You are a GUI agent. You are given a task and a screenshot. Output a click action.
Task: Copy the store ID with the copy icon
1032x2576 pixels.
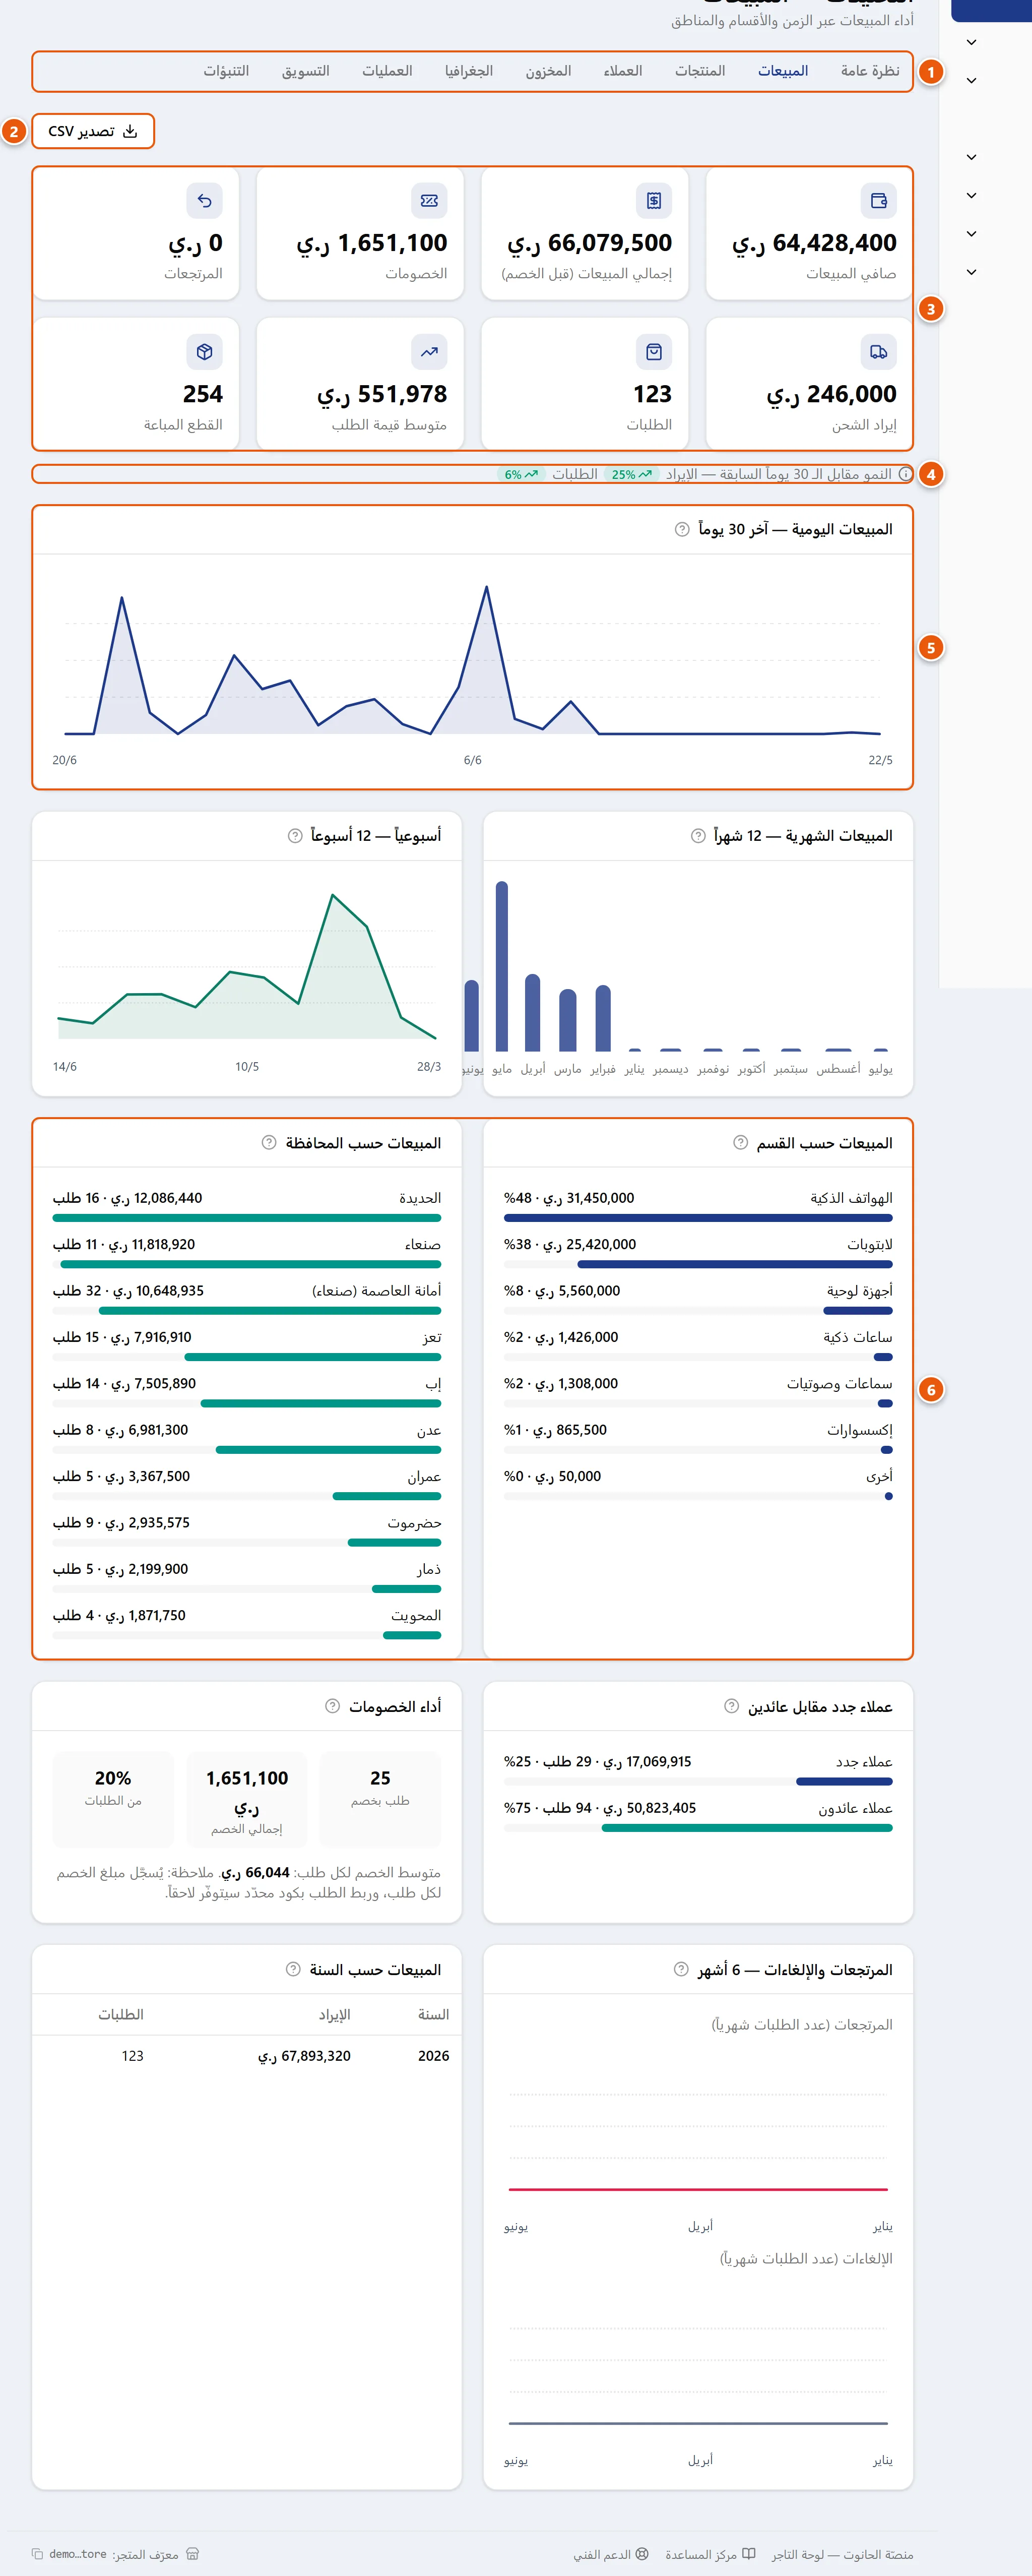click(x=38, y=2553)
